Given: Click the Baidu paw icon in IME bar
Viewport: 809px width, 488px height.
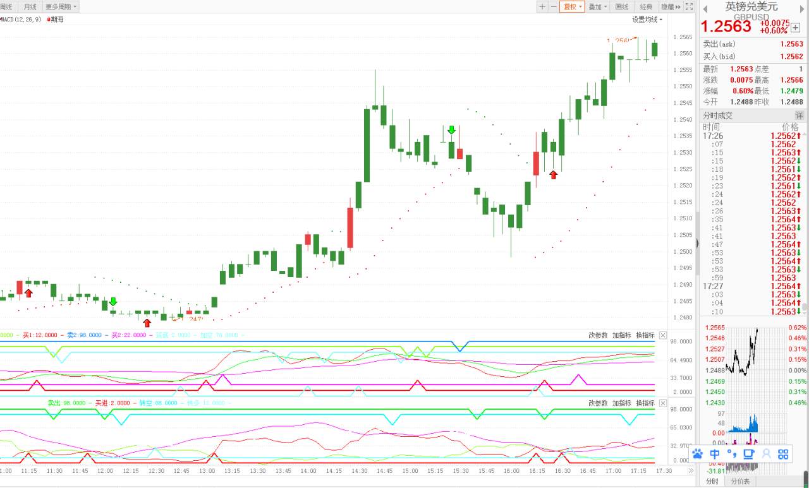Looking at the screenshot, I should pyautogui.click(x=698, y=454).
